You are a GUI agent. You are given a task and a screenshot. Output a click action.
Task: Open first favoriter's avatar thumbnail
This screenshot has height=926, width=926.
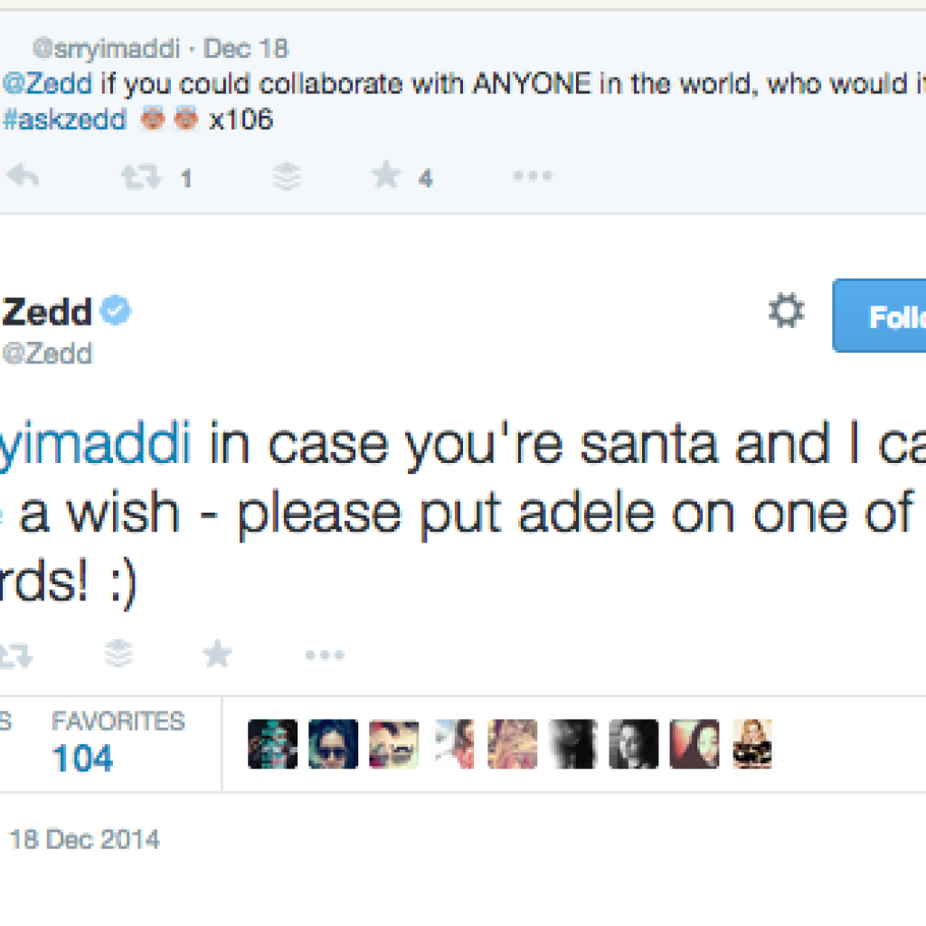pos(272,744)
